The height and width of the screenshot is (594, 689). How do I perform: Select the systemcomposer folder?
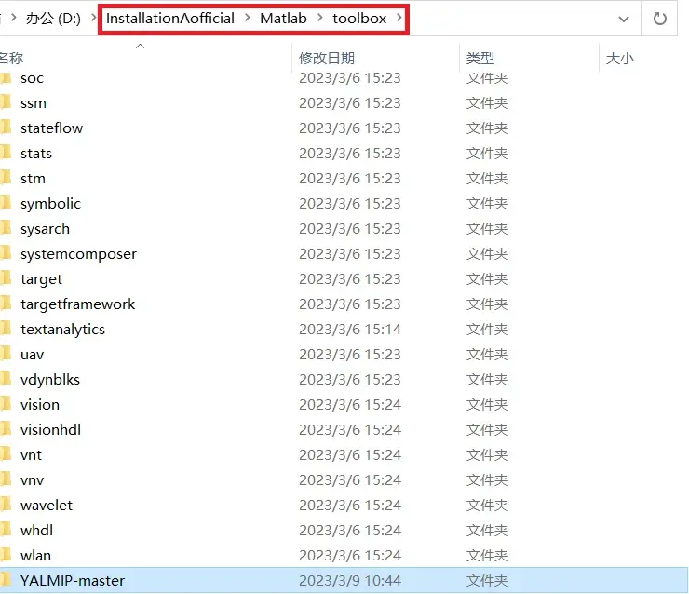(78, 253)
